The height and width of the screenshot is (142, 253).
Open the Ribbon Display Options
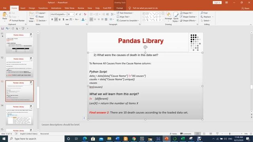(227, 3)
